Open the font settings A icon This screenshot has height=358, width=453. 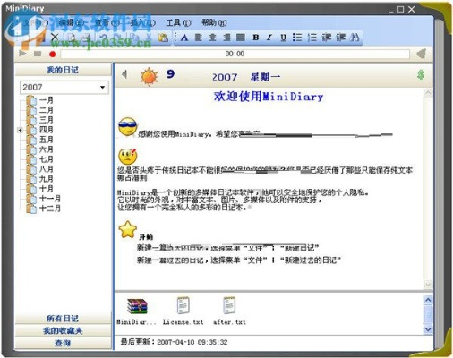[184, 38]
